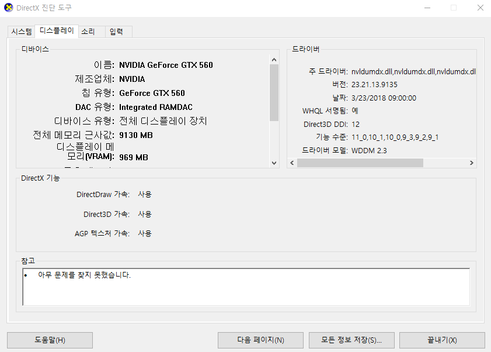Select the text NVIDIA GeForce GTX 560
The width and height of the screenshot is (491, 352).
tap(166, 65)
